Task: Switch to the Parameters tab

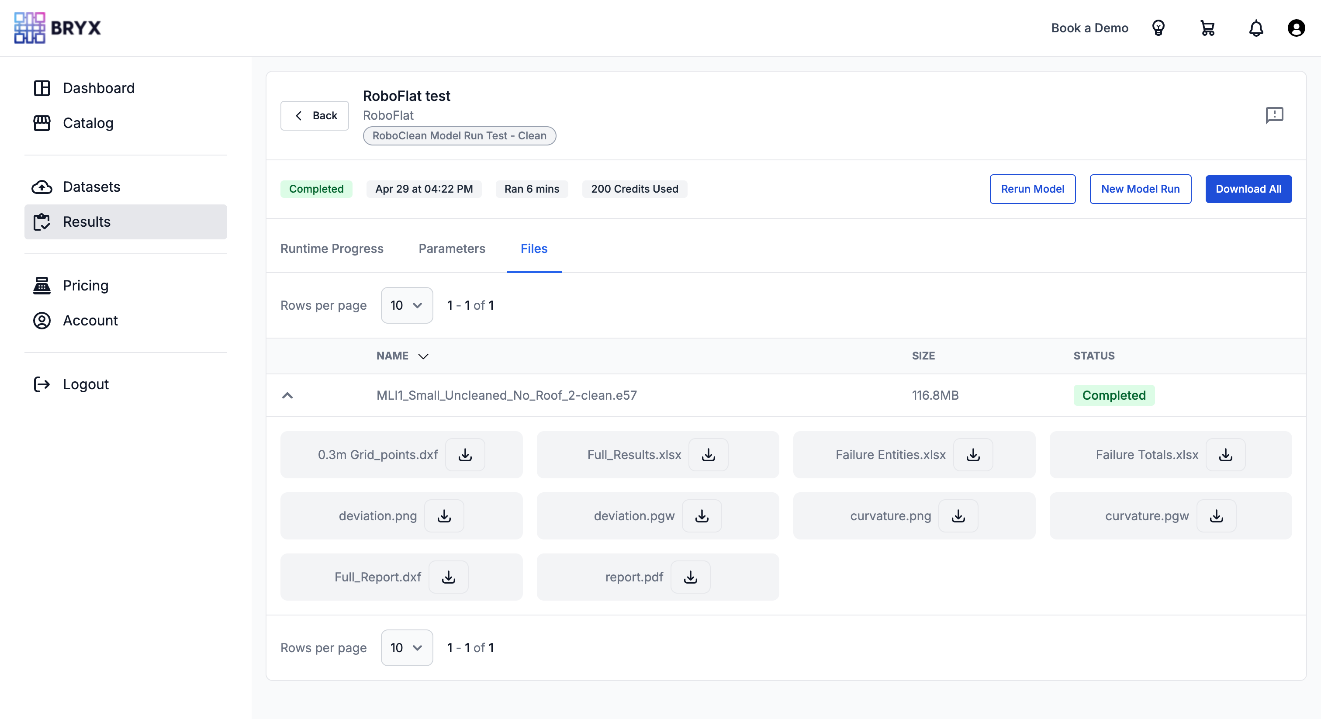Action: 451,248
